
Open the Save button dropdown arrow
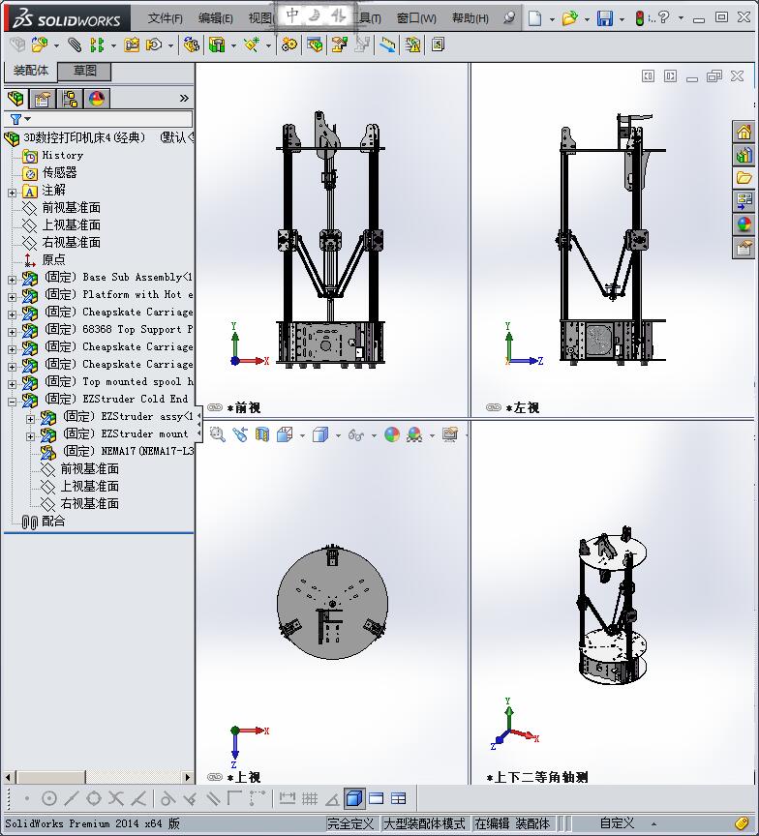tap(622, 19)
